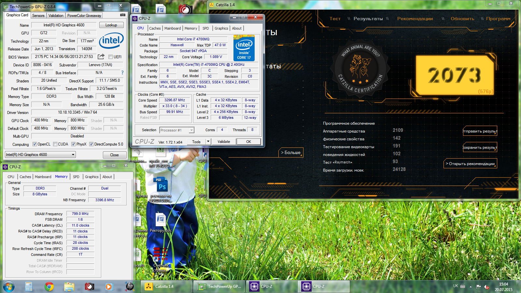
Task: Click the Tools button in CPU-Z
Action: pyautogui.click(x=196, y=142)
